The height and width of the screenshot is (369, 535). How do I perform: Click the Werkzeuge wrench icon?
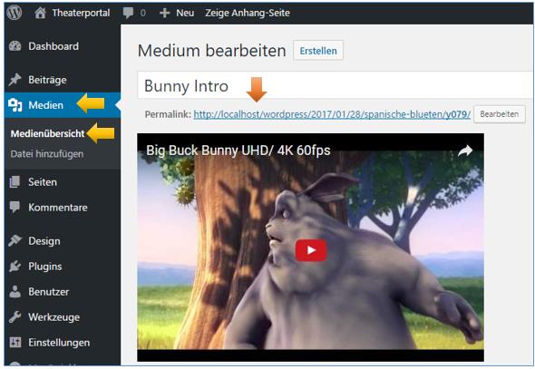pyautogui.click(x=15, y=317)
